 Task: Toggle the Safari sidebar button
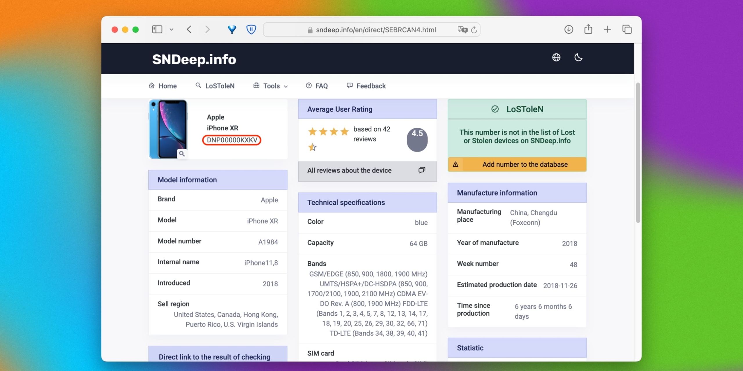157,30
